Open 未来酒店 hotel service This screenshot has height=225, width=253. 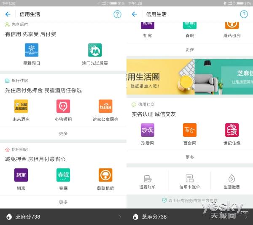(21, 106)
